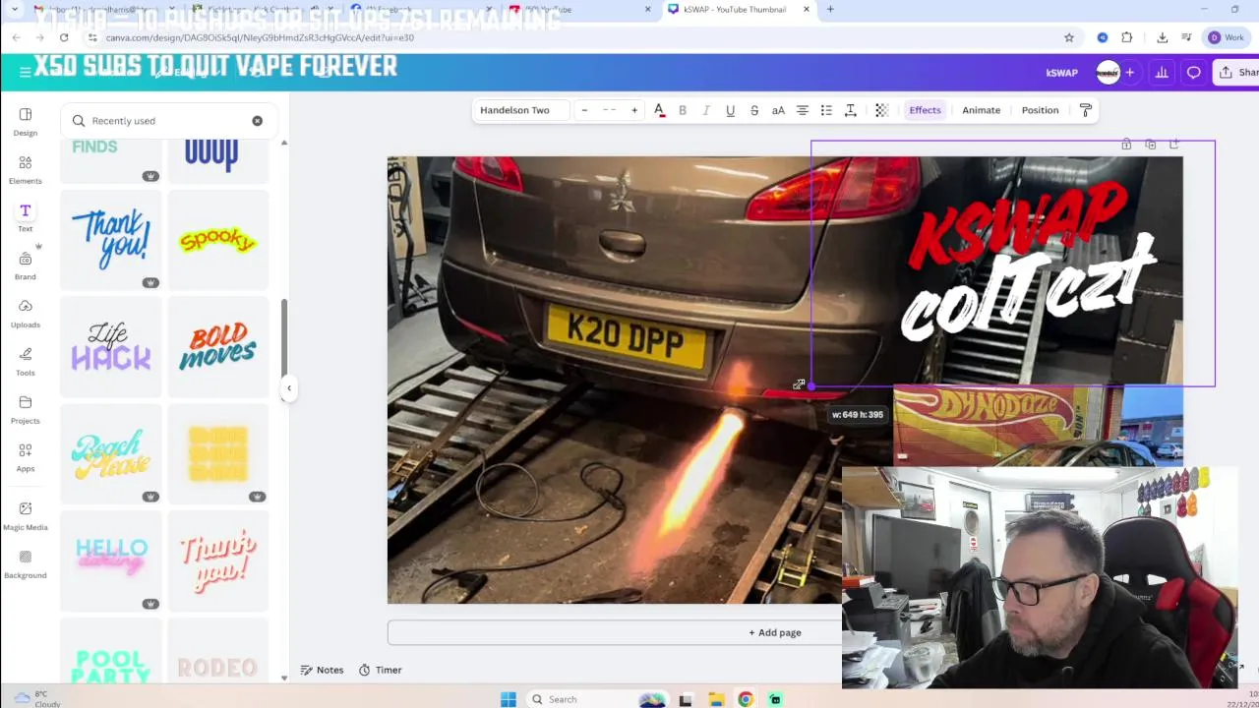
Task: Open the analytics chart icon
Action: (1162, 73)
